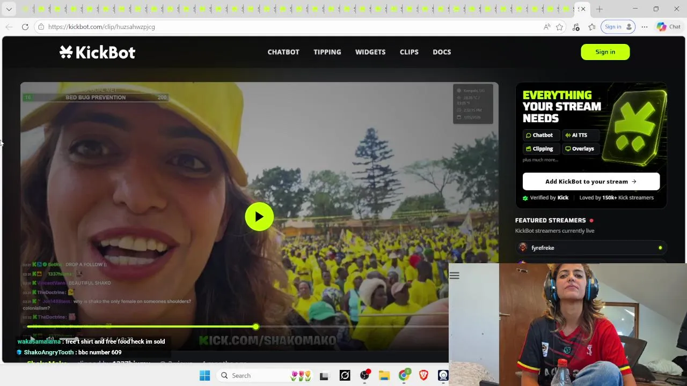Open browser Settings and more menu
Image resolution: width=687 pixels, height=386 pixels.
[x=645, y=27]
